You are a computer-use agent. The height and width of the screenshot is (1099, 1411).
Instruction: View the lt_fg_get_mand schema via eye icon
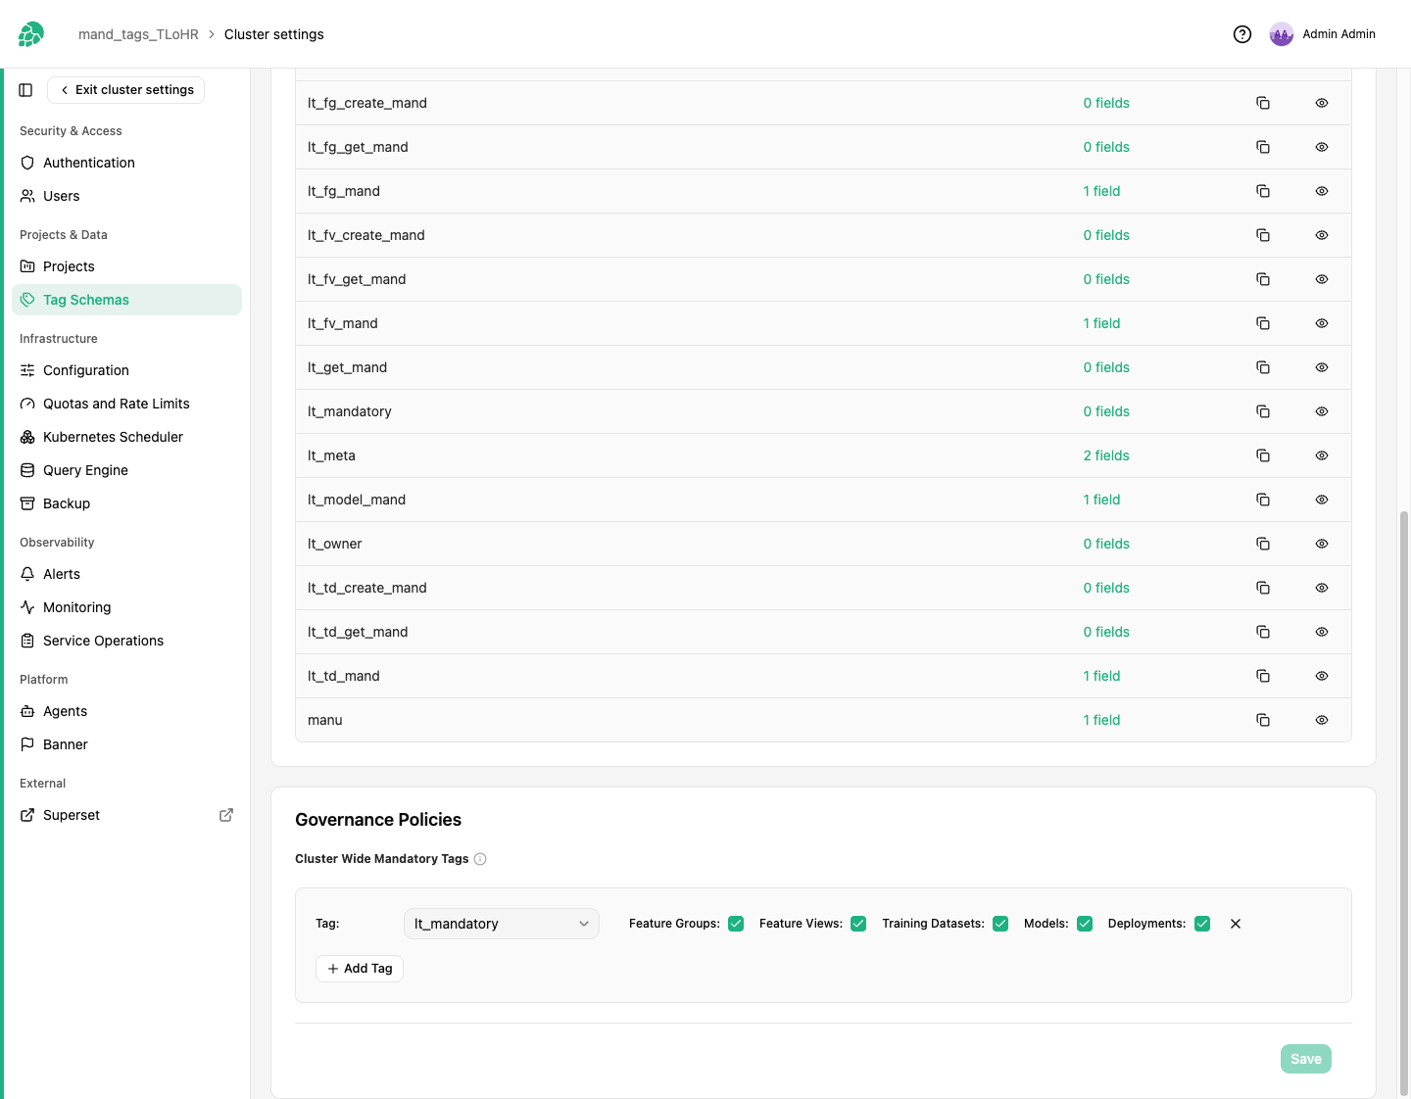[x=1322, y=147]
